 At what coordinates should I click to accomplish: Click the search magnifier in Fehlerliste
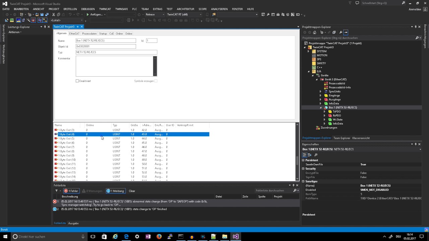pos(295,190)
